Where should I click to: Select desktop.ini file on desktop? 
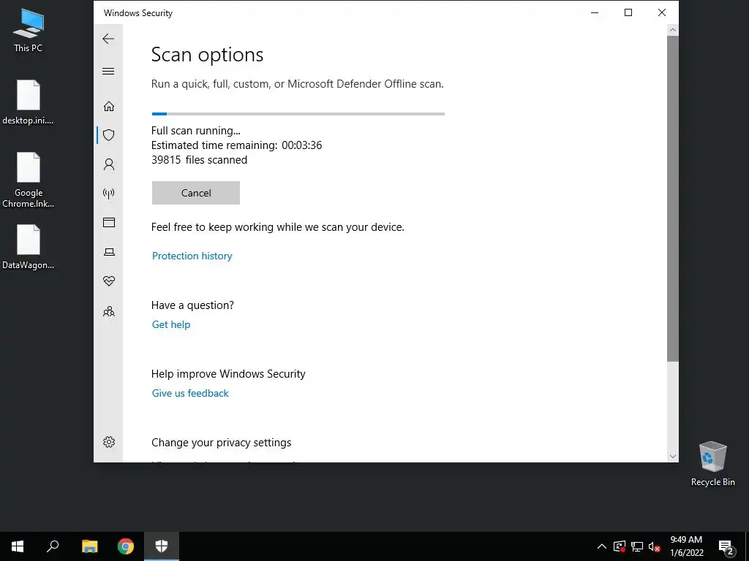coord(29,102)
